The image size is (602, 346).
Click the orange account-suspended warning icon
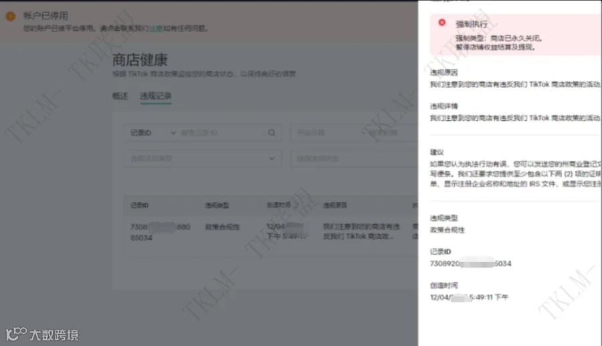point(11,16)
